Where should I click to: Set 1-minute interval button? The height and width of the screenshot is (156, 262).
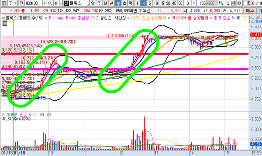tap(137, 3)
